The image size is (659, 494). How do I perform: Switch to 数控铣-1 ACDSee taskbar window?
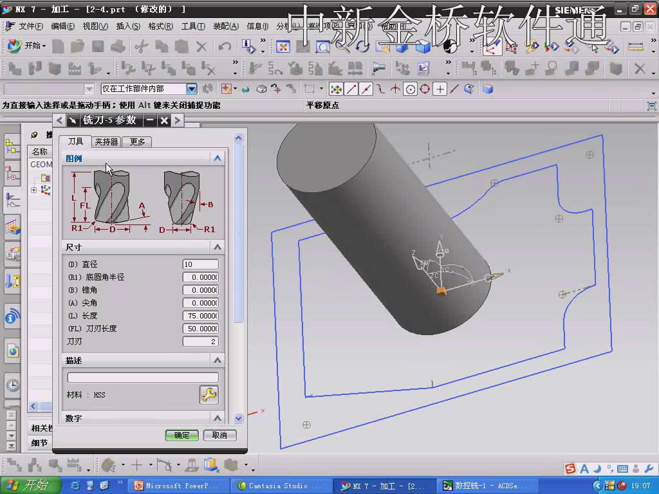coord(488,486)
